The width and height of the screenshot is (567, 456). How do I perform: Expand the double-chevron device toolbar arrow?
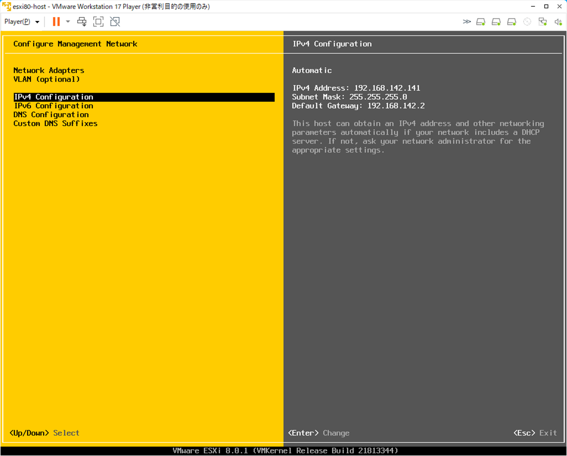[467, 22]
